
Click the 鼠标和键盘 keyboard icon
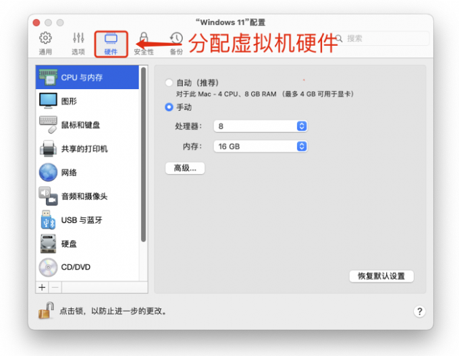tap(48, 125)
